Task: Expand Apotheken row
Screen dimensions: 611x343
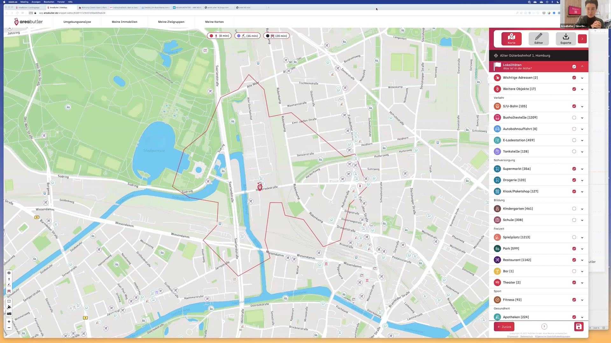Action: [582, 317]
